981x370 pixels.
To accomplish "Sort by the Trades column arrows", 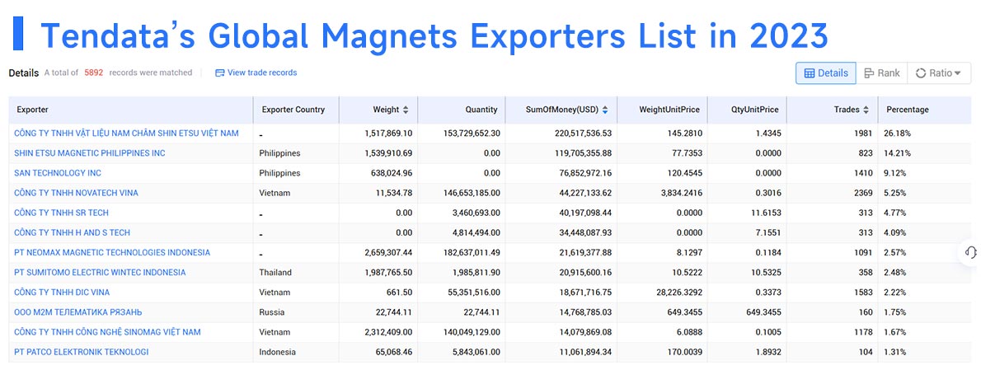I will click(x=866, y=110).
